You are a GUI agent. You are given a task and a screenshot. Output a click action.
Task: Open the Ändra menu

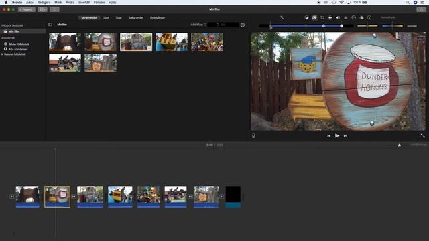point(70,3)
